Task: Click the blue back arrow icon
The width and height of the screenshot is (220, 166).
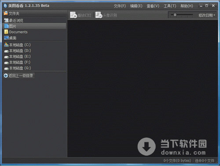Action: 6,76
